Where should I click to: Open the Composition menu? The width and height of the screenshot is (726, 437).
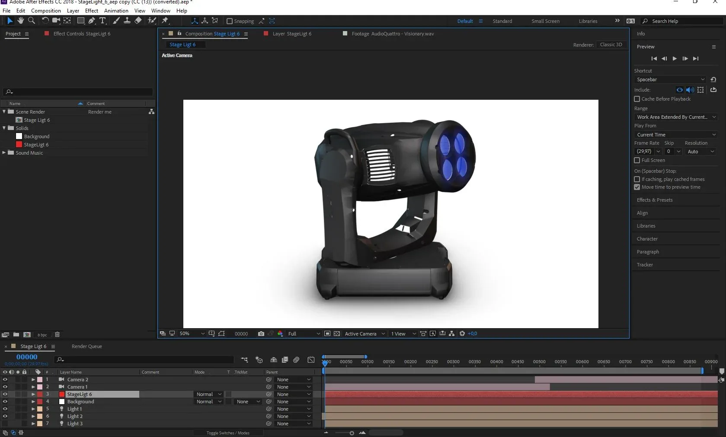[46, 11]
